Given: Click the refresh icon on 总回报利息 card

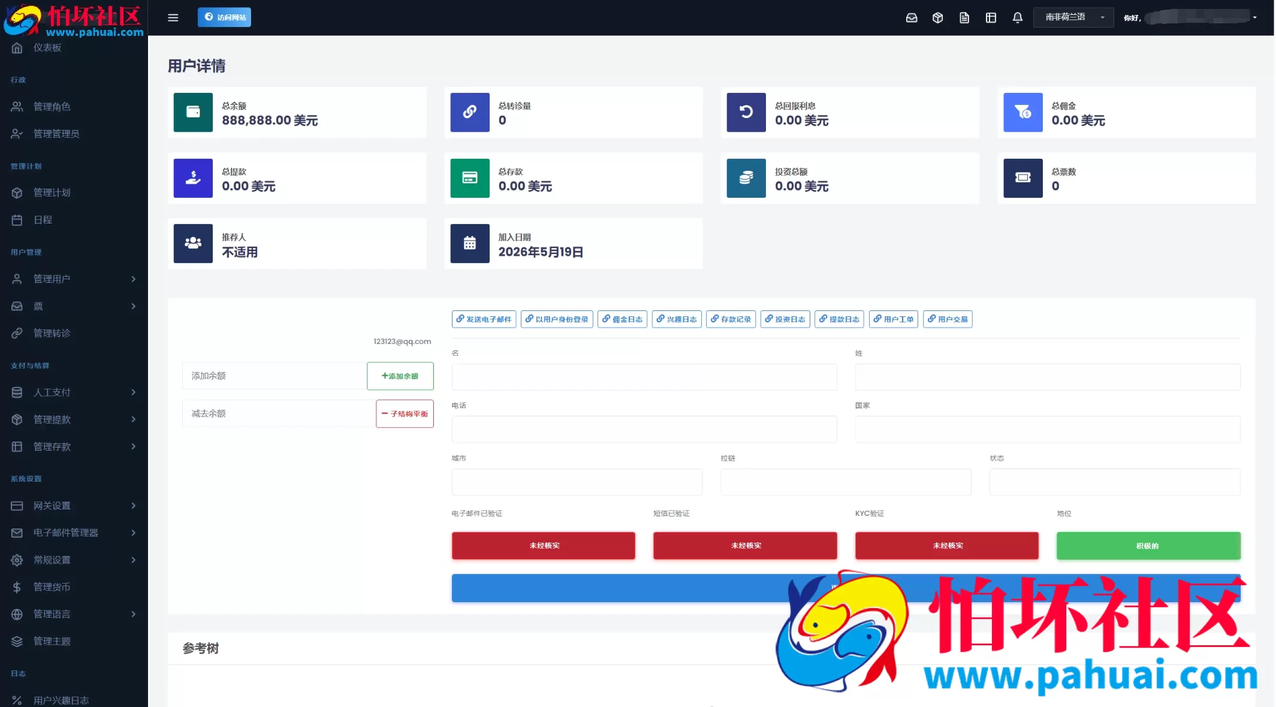Looking at the screenshot, I should click(x=746, y=112).
